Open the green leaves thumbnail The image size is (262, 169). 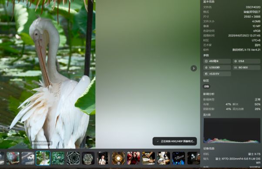click(x=58, y=158)
